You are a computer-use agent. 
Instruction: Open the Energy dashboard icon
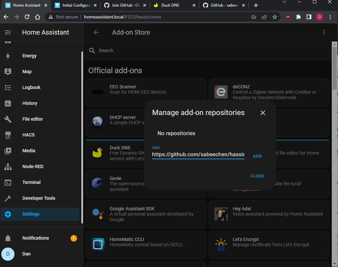pyautogui.click(x=8, y=56)
